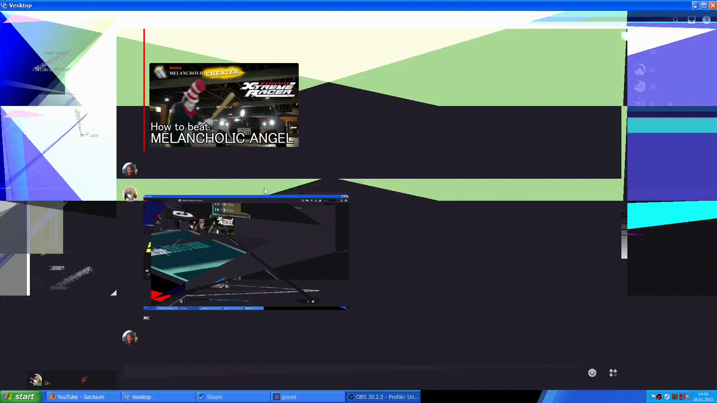The width and height of the screenshot is (717, 403).
Task: Click your user avatar in bottom panel
Action: pos(36,380)
